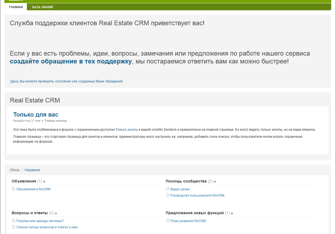335x234 pixels.
Task: Open the Покупка или аренда системы? article
Action: click(40, 221)
